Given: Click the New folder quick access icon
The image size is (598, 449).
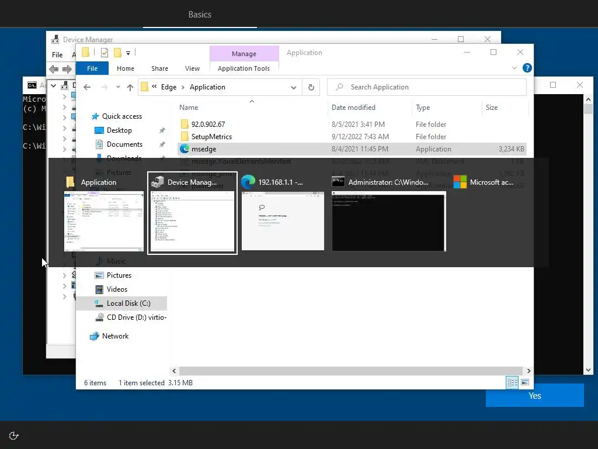Looking at the screenshot, I should (x=117, y=53).
